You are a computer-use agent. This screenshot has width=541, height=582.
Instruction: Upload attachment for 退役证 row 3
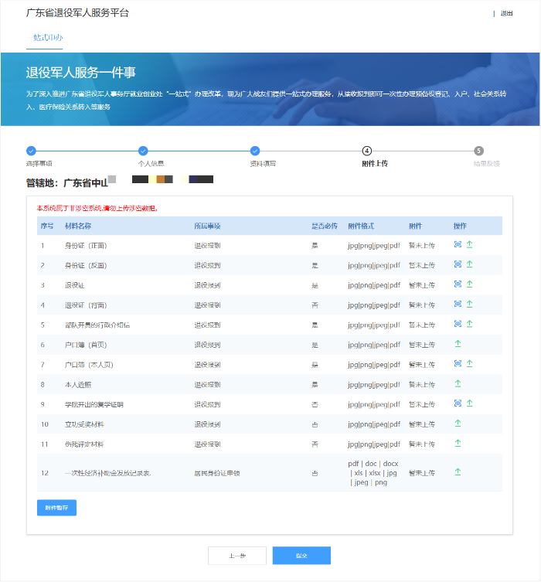click(x=469, y=284)
